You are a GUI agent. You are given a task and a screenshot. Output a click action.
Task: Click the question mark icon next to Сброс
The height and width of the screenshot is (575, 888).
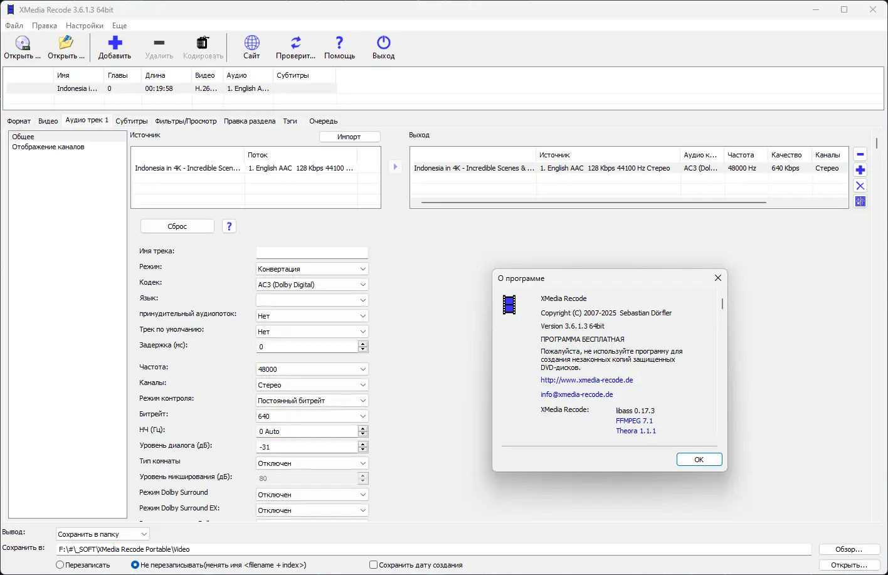pyautogui.click(x=229, y=226)
